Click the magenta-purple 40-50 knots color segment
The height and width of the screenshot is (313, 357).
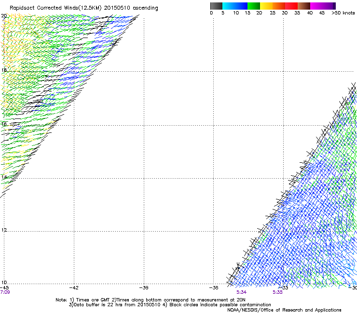(323, 6)
